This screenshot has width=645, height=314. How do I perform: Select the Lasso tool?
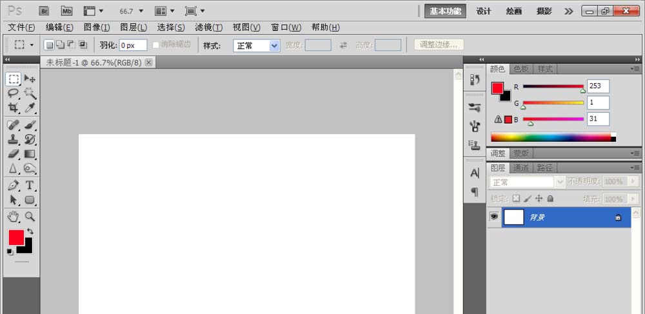[14, 93]
